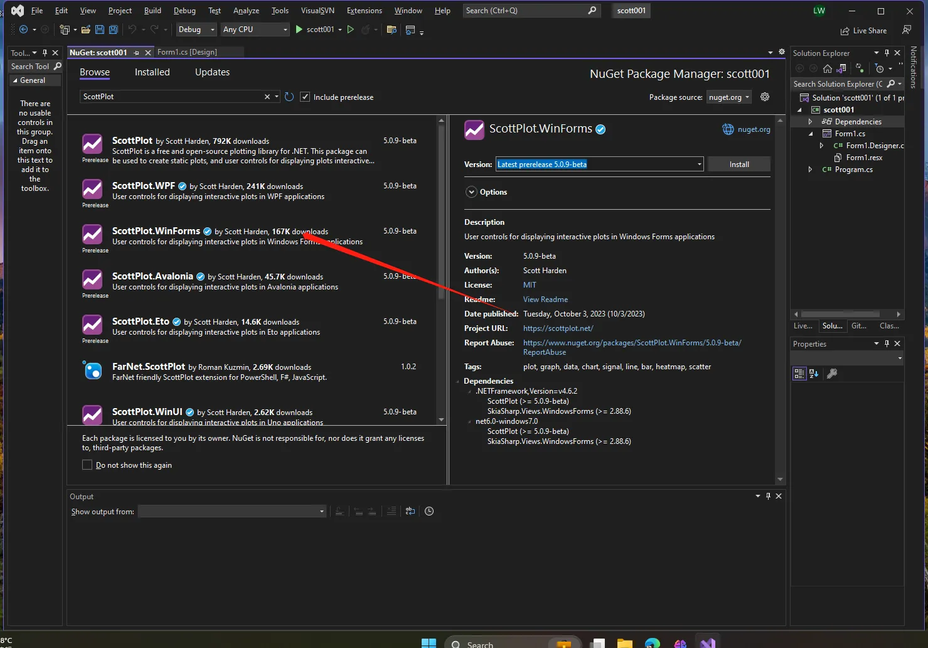
Task: Start Without Debugging using the outlined play icon
Action: (x=351, y=30)
